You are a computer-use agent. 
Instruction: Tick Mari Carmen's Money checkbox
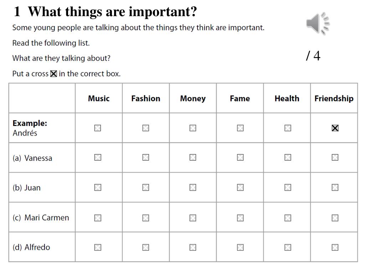coord(193,218)
